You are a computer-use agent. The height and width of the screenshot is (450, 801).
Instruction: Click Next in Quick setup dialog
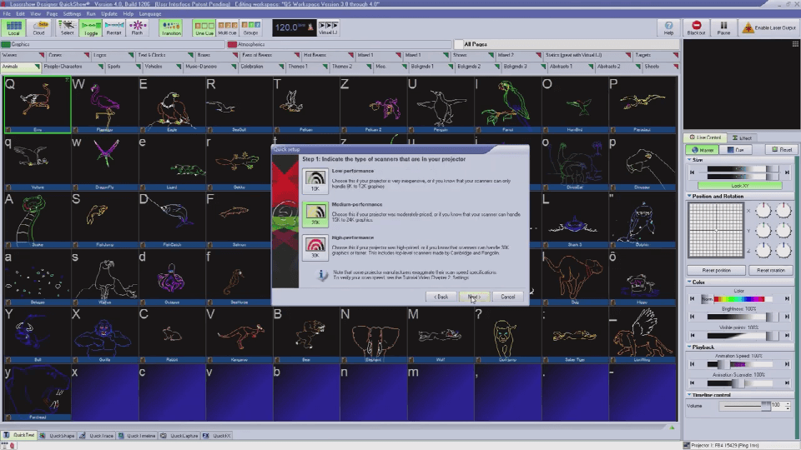[x=474, y=297]
